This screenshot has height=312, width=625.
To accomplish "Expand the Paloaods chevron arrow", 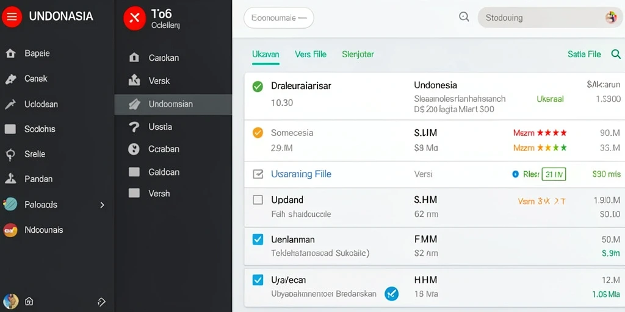I will click(x=102, y=205).
